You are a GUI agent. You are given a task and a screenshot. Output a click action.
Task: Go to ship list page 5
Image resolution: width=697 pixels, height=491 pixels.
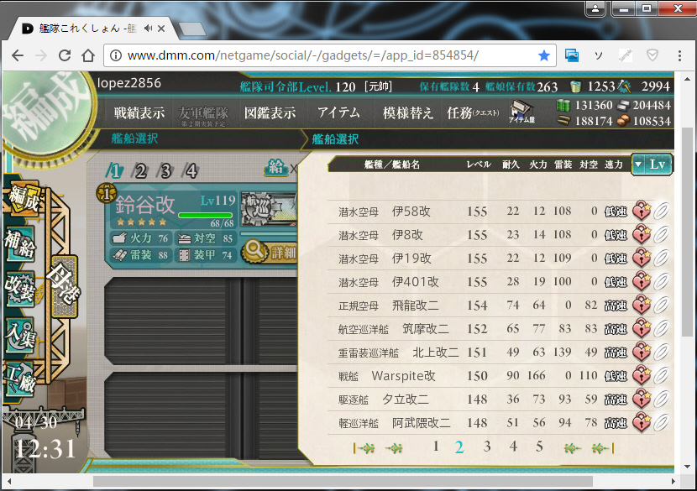pos(539,447)
